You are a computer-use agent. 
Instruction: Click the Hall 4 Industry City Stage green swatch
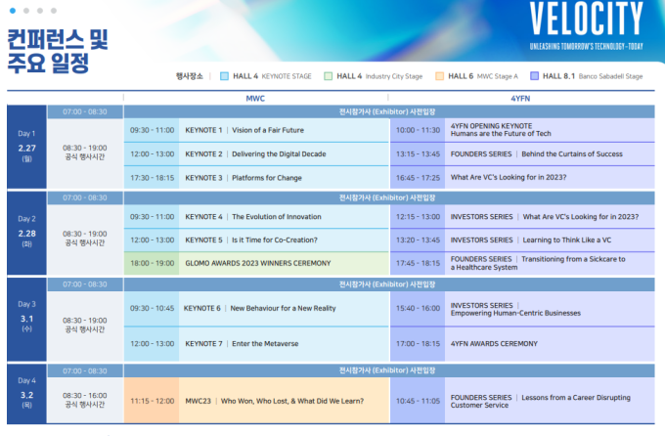[329, 76]
